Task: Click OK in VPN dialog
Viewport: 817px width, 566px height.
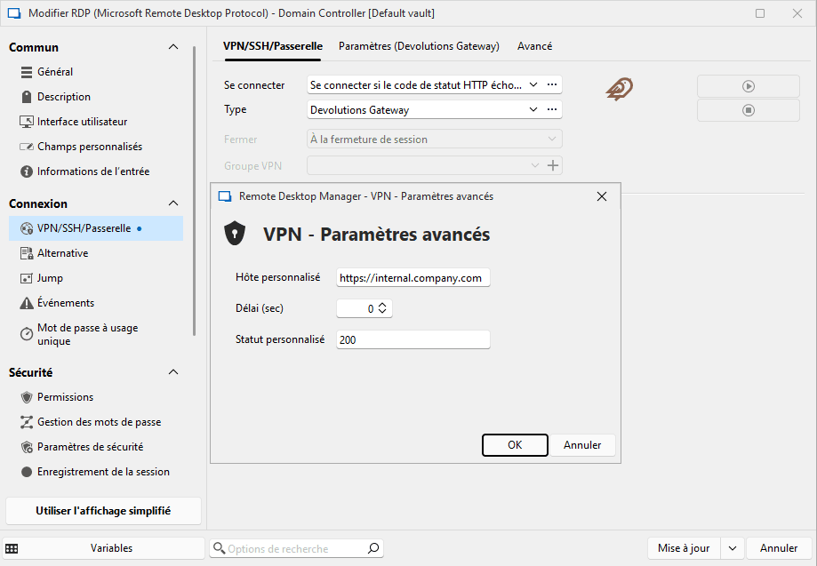Action: [x=515, y=445]
